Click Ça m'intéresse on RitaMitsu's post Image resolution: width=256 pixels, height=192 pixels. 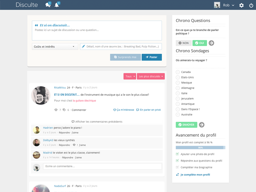124,110
